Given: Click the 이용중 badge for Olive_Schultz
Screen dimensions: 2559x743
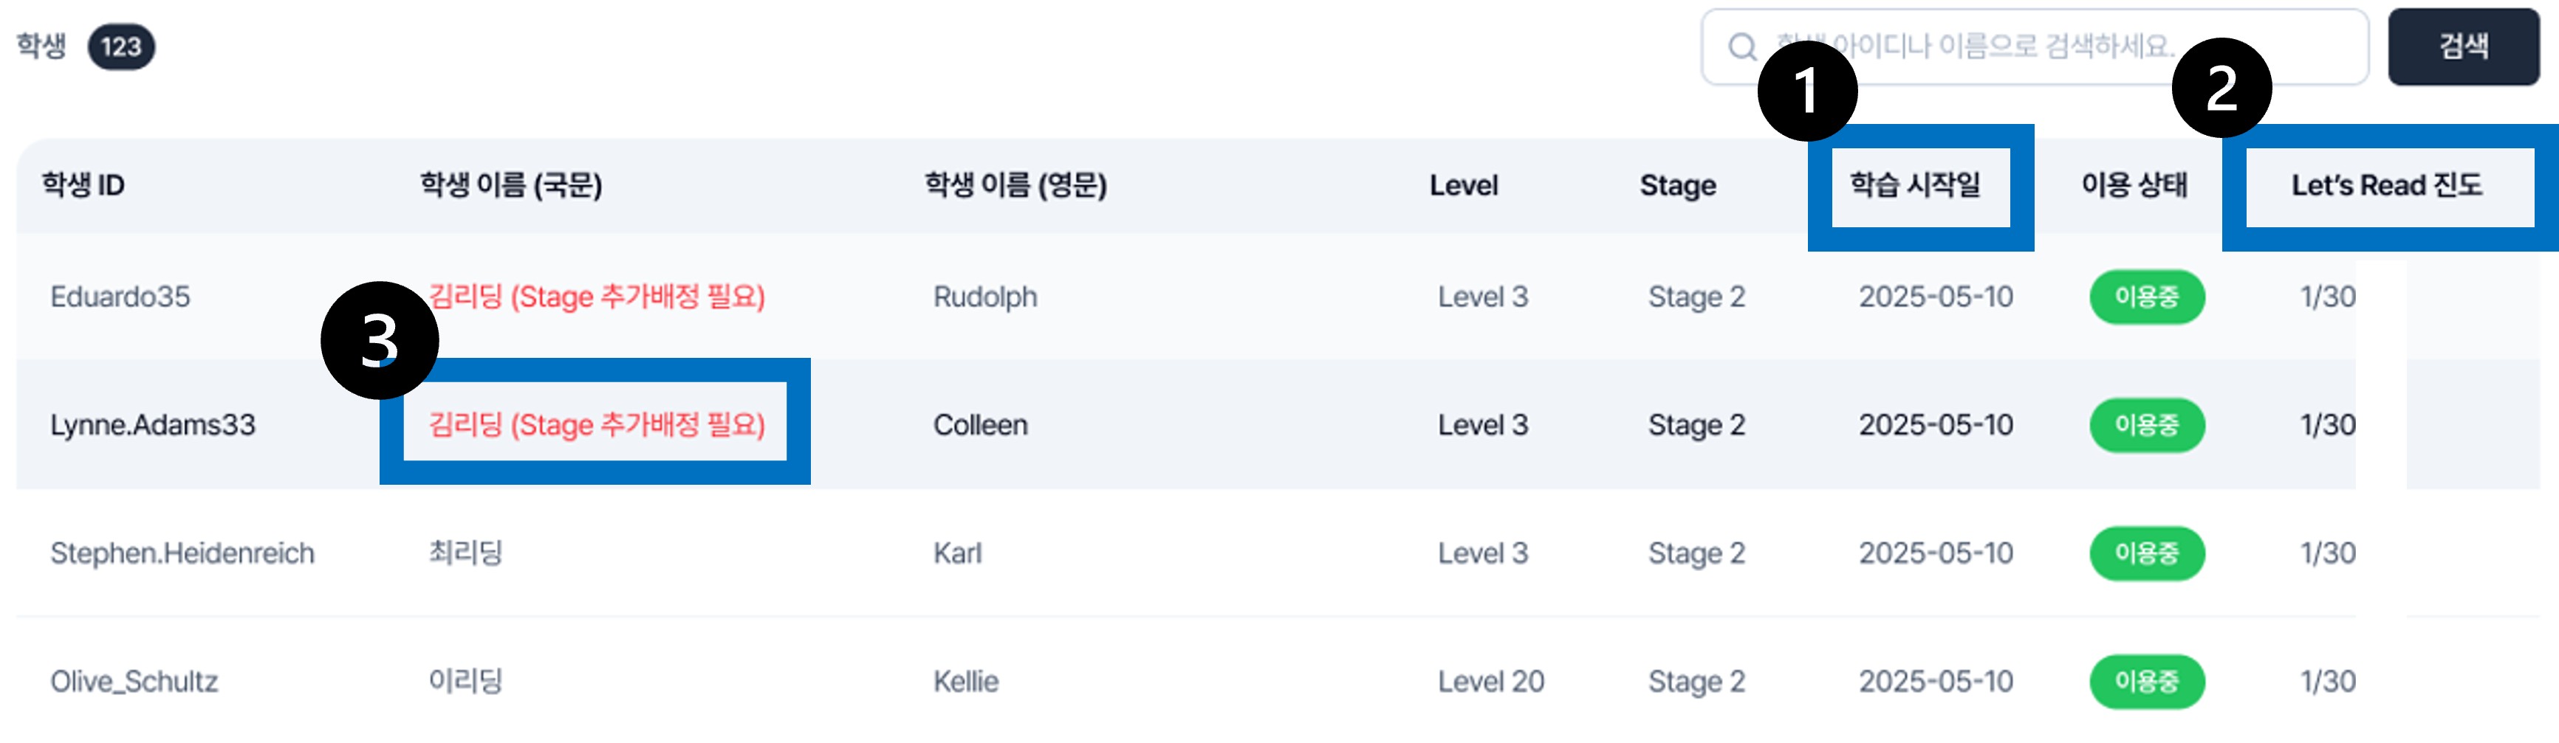Looking at the screenshot, I should pos(2145,682).
